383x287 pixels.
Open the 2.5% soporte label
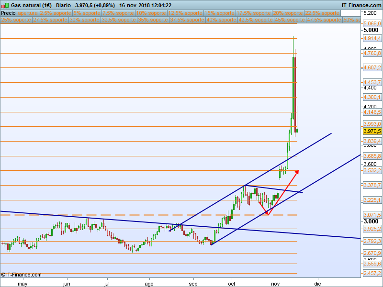click(x=55, y=13)
